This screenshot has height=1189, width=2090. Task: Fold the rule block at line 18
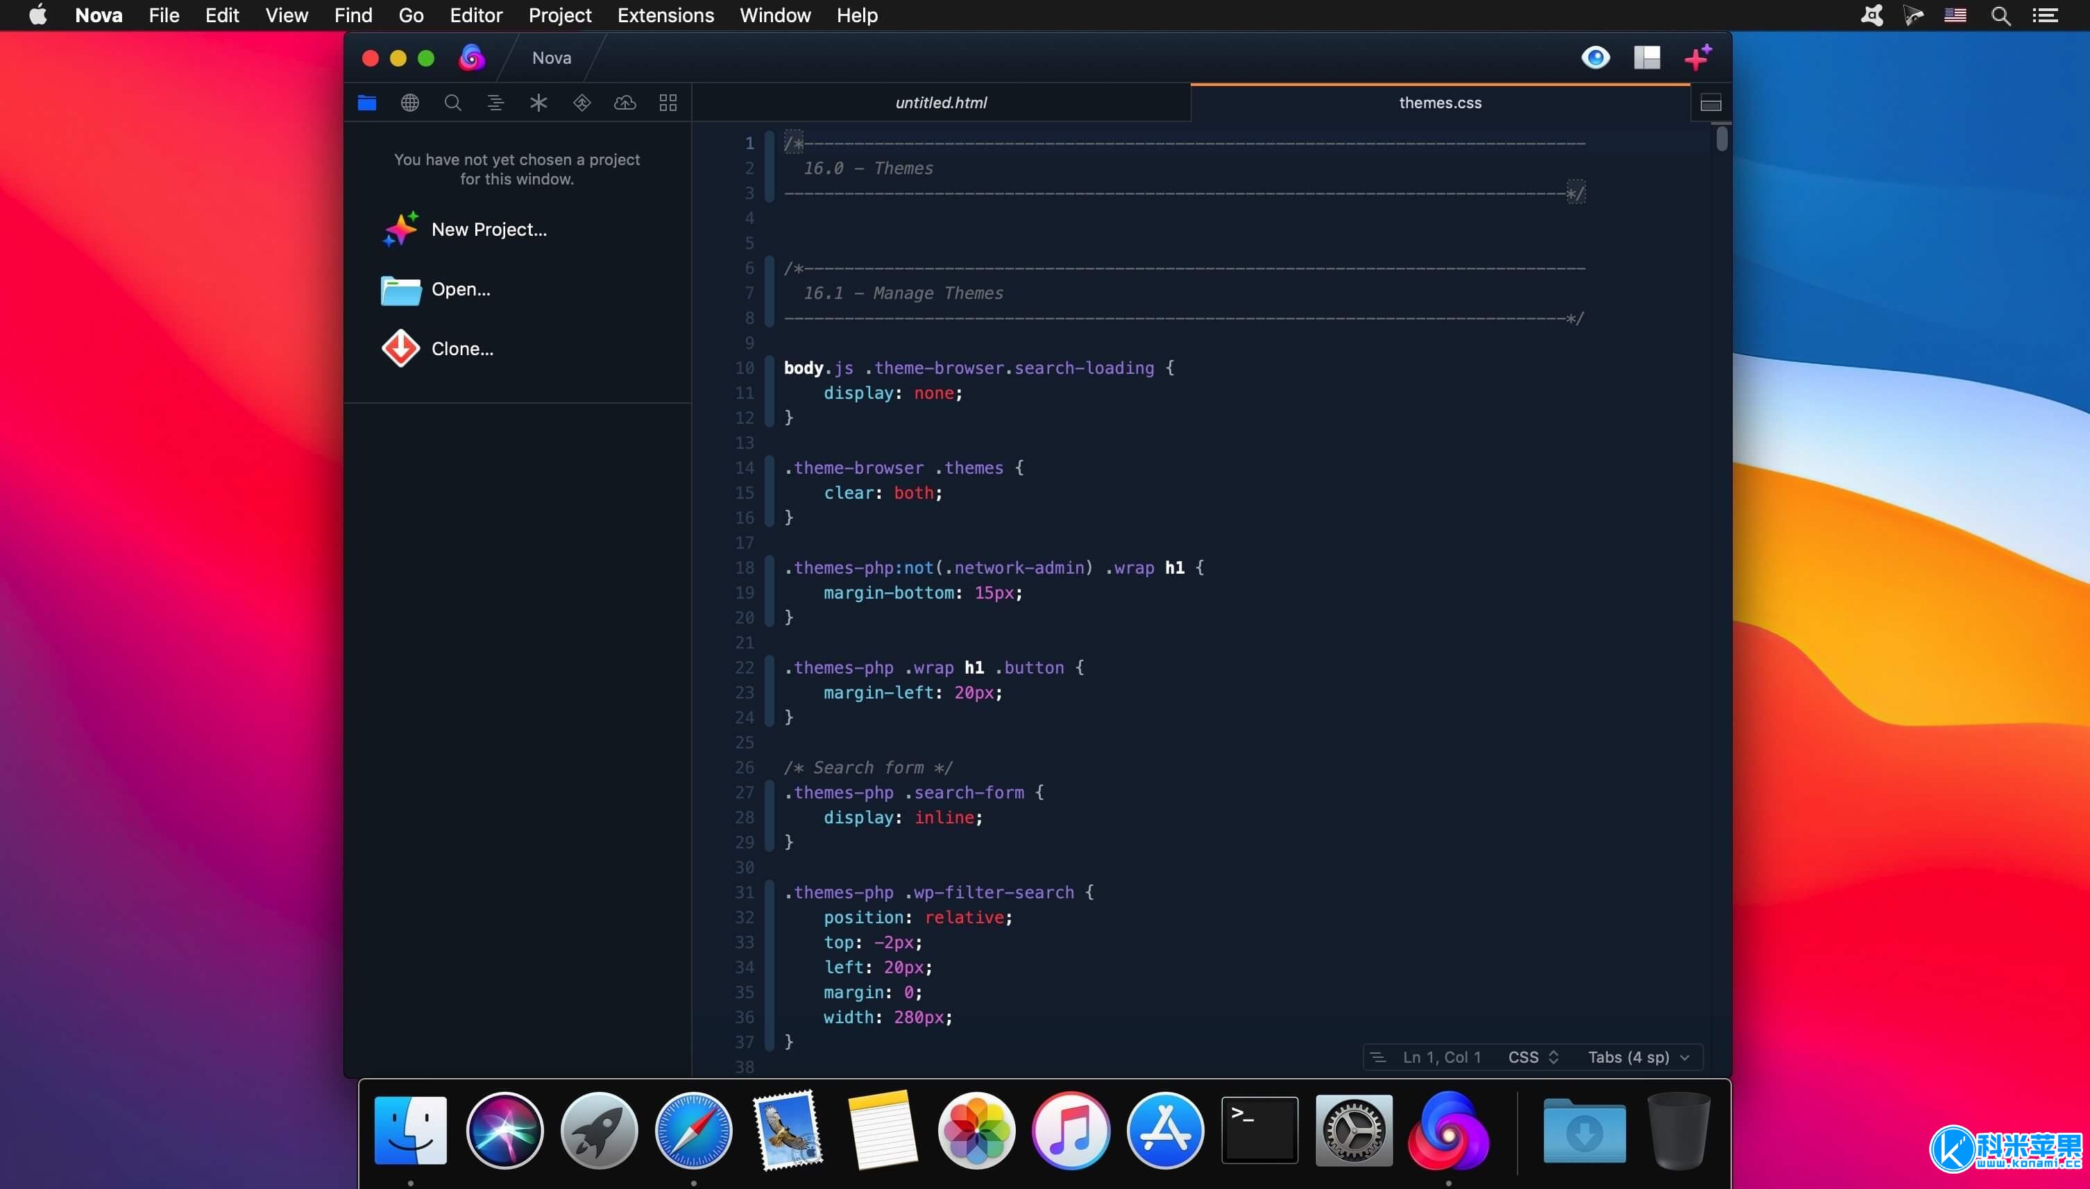pyautogui.click(x=770, y=592)
